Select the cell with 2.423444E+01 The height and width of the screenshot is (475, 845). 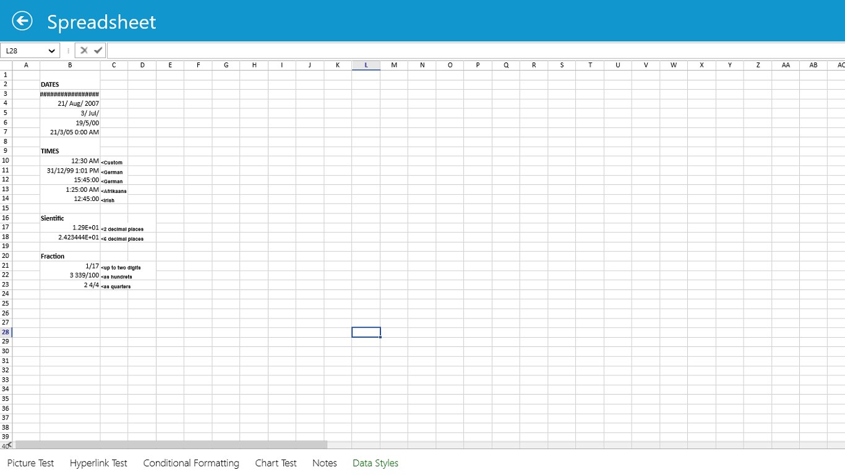click(x=70, y=237)
